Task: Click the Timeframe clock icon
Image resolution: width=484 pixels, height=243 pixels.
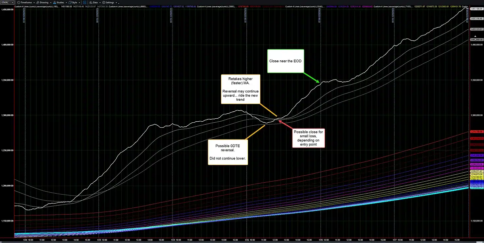Action: pyautogui.click(x=19, y=2)
